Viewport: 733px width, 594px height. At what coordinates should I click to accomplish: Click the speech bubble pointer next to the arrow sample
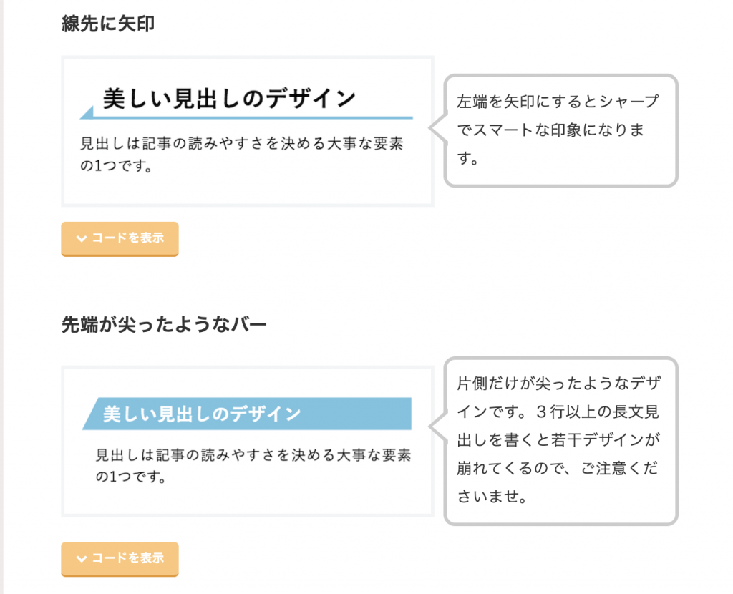pos(438,130)
